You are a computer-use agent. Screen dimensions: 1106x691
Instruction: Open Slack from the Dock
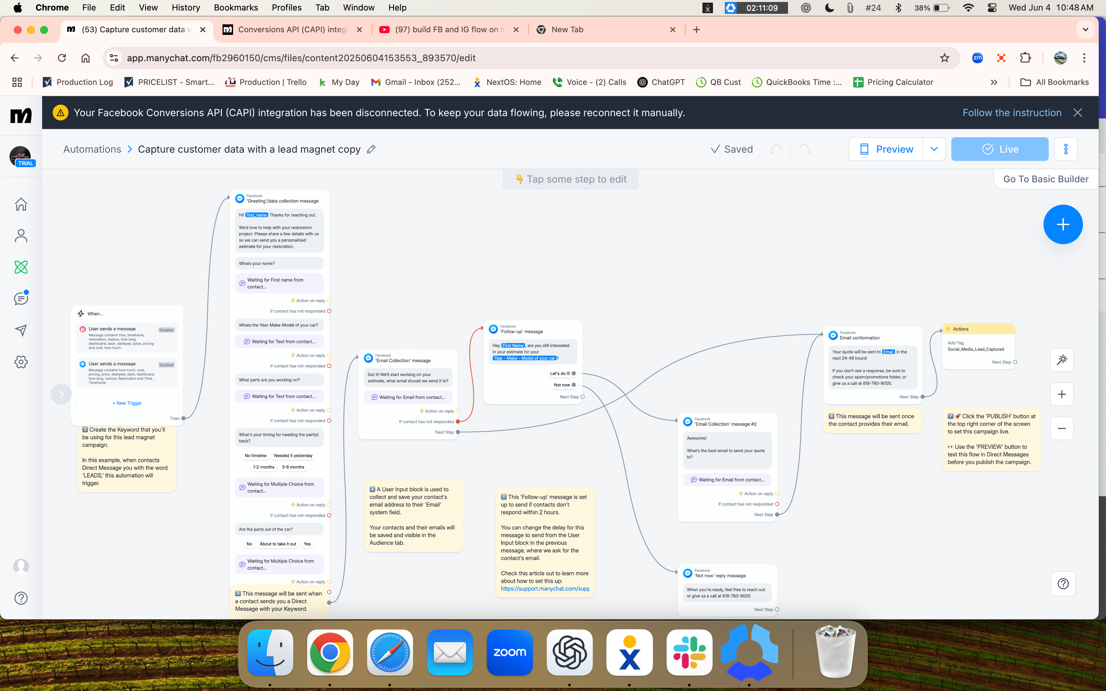tap(689, 653)
